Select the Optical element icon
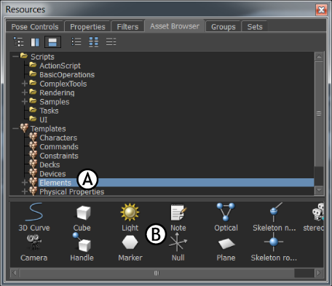The height and width of the screenshot is (286, 332). 226,212
